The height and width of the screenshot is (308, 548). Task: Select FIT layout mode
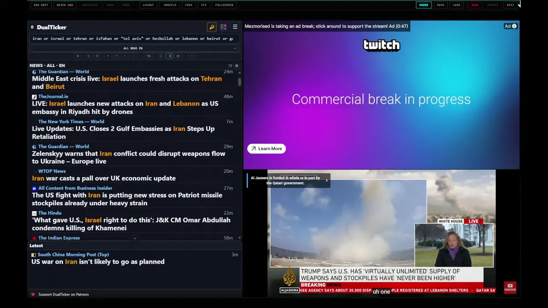click(204, 5)
